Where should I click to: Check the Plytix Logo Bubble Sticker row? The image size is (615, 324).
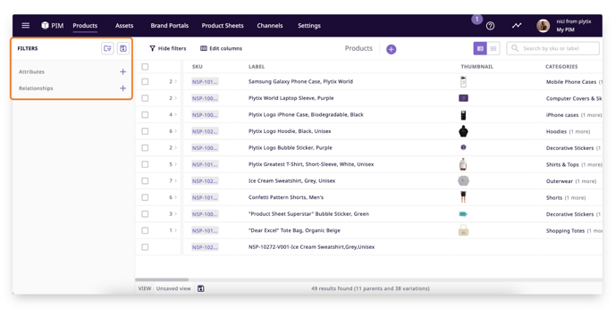145,147
